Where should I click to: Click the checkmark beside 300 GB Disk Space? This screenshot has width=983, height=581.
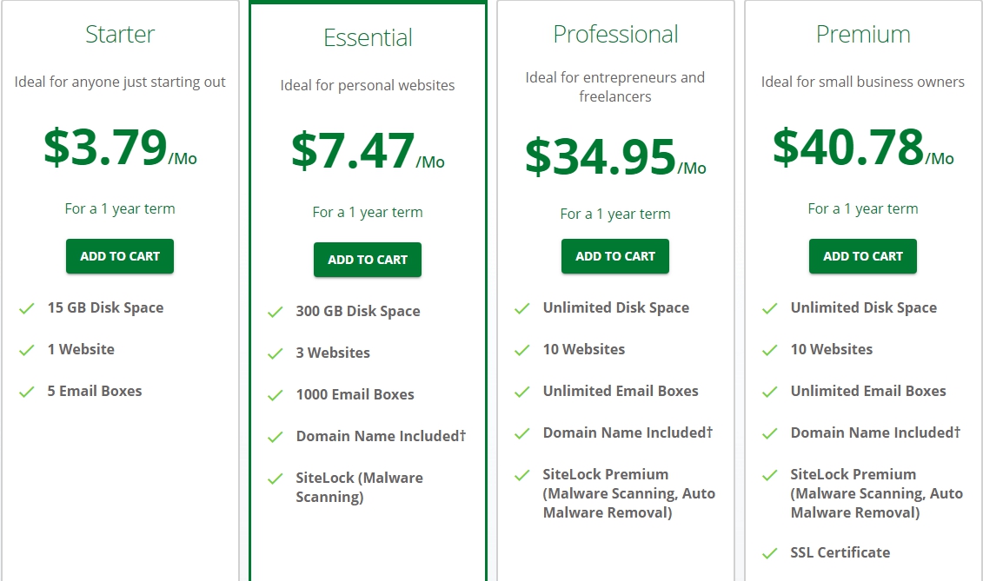pos(276,312)
